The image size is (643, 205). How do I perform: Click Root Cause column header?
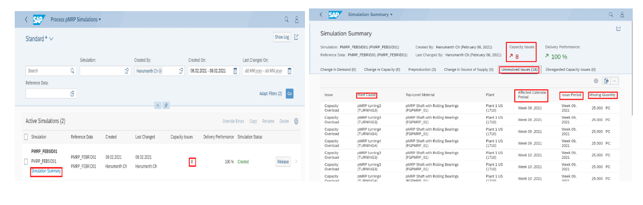click(367, 95)
